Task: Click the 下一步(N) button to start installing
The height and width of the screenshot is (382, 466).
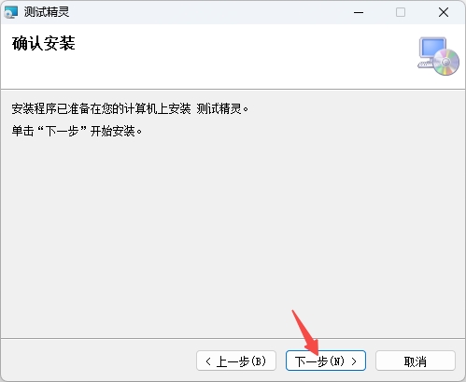Action: pyautogui.click(x=326, y=361)
